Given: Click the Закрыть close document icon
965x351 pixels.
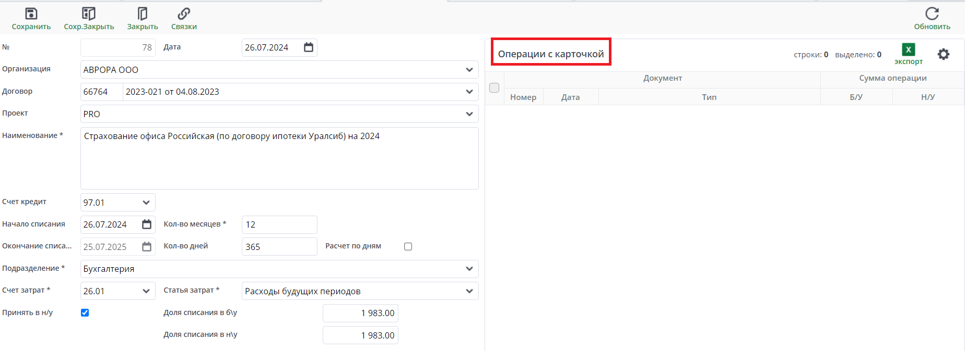Looking at the screenshot, I should click(143, 14).
